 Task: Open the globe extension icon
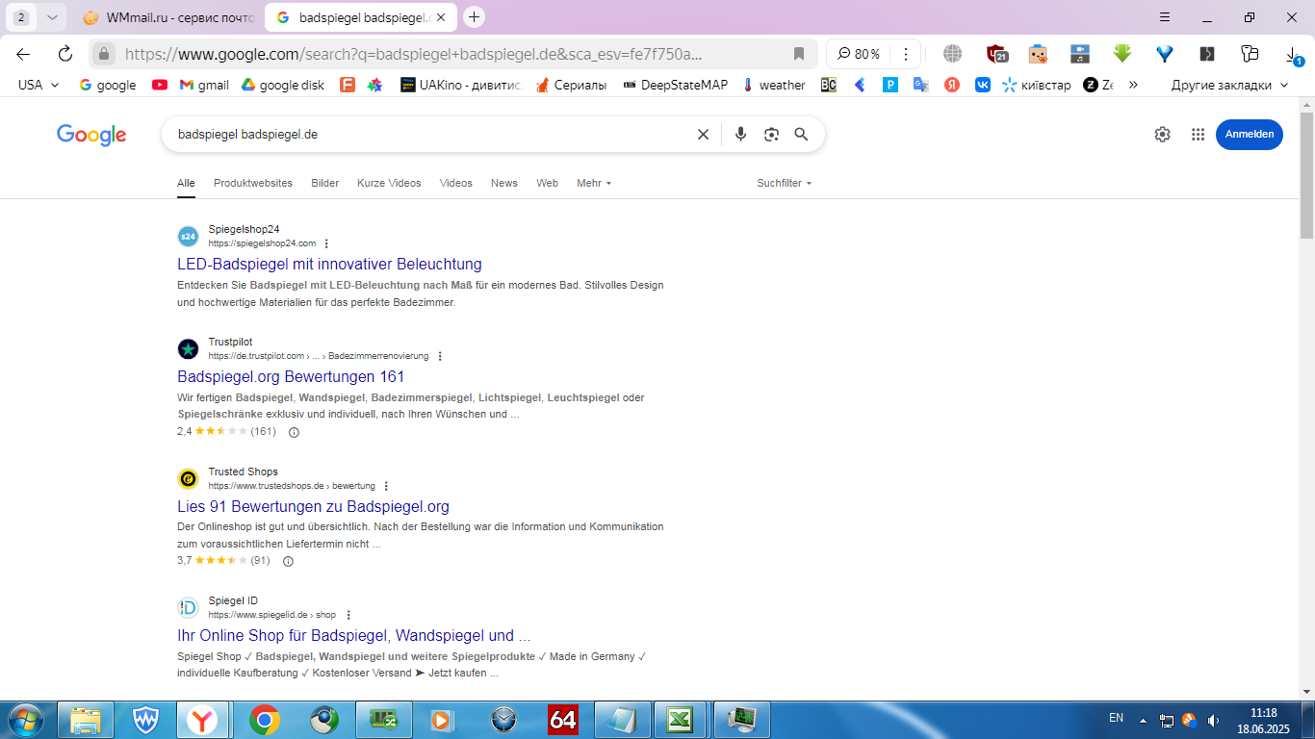[x=953, y=54]
